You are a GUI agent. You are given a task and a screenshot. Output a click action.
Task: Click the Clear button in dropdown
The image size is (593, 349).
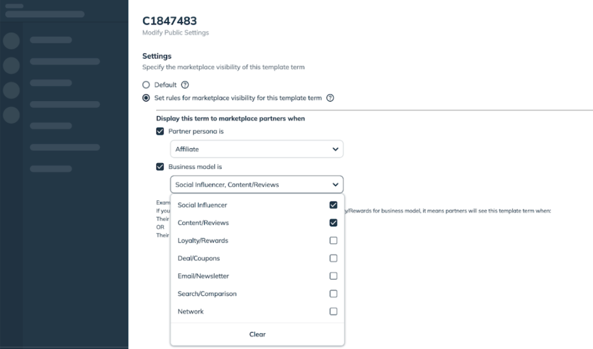[257, 334]
